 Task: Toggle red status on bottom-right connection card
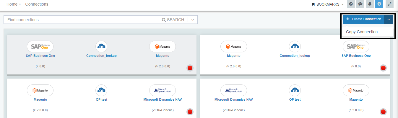pyautogui.click(x=383, y=112)
